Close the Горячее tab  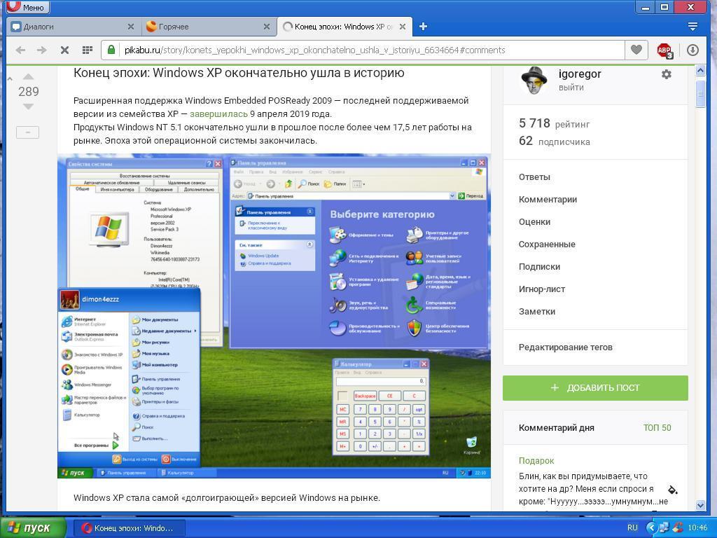point(267,27)
